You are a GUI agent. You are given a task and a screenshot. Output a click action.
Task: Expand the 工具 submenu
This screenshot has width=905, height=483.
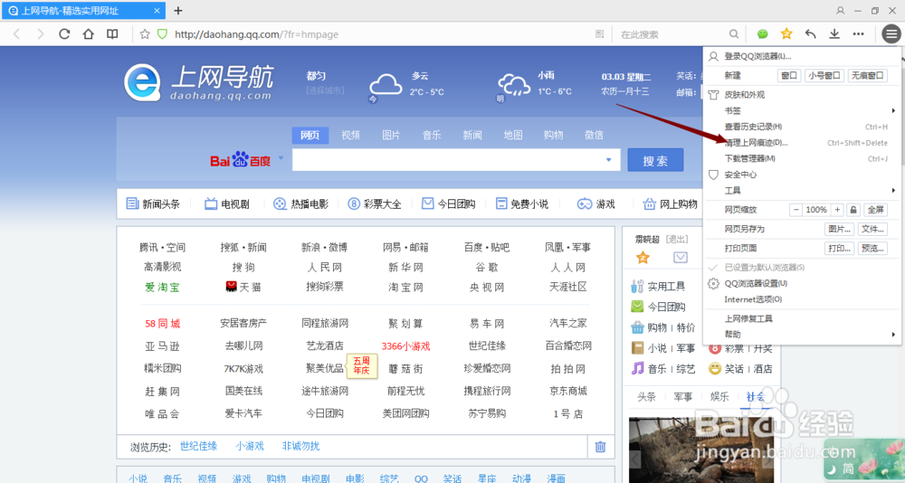802,191
